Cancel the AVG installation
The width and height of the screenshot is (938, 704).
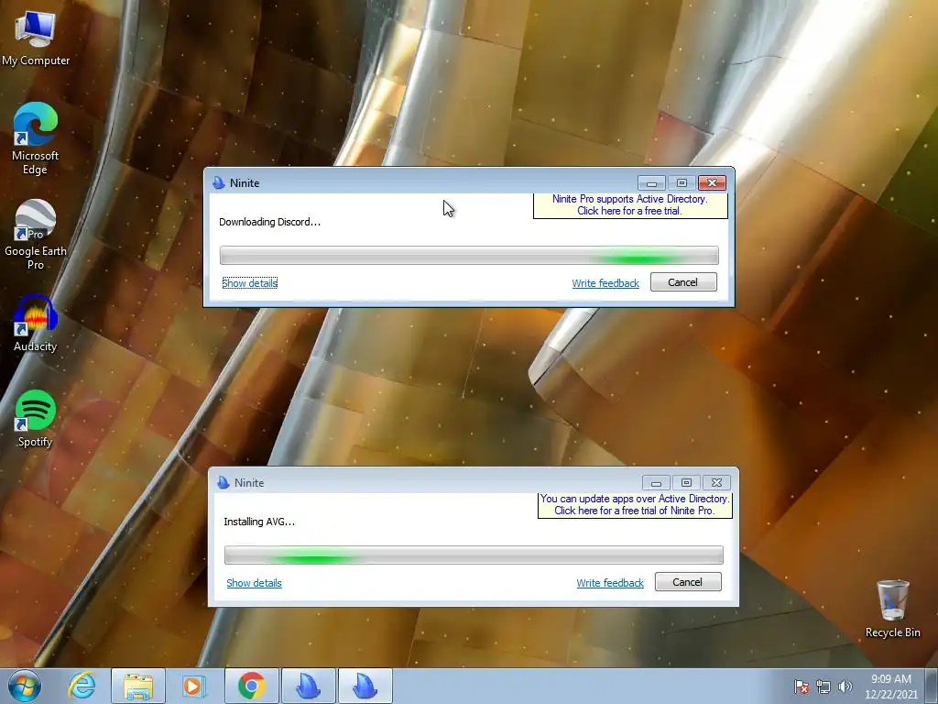click(x=688, y=582)
